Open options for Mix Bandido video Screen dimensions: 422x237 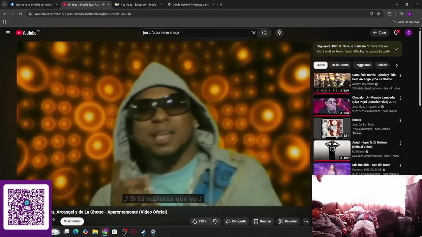coord(400,166)
